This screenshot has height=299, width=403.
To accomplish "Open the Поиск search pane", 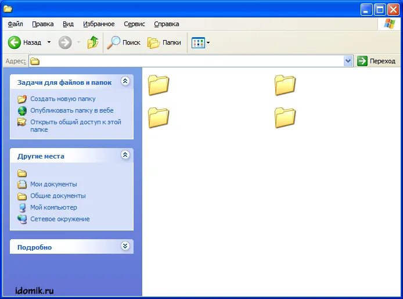I will pyautogui.click(x=124, y=42).
